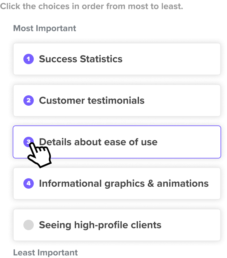Click the purple number 1 rank badge
The image size is (227, 258).
[x=29, y=59]
